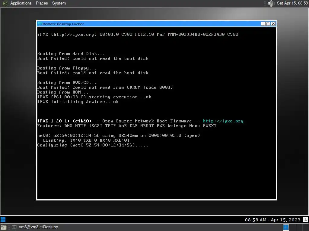Click the remote taskbar clock 08:58 AM
This screenshot has height=231, width=309.
coord(272,220)
